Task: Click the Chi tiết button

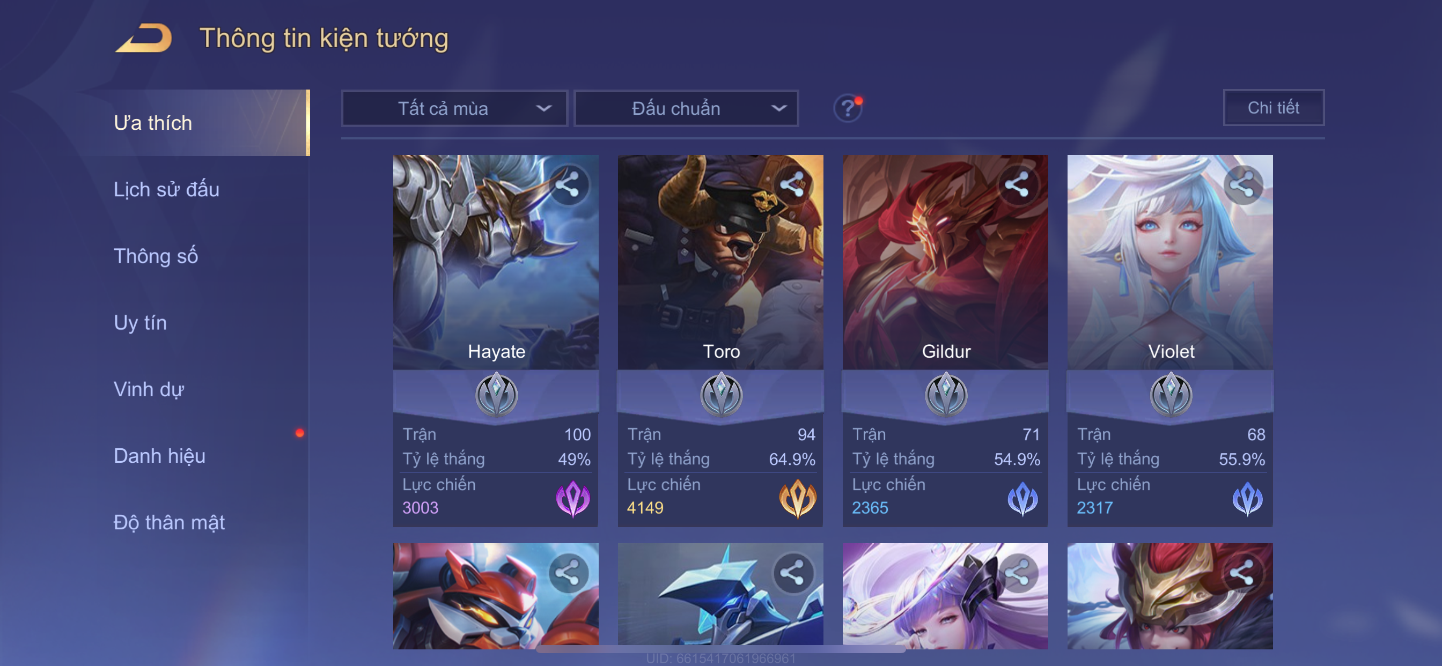Action: point(1273,107)
